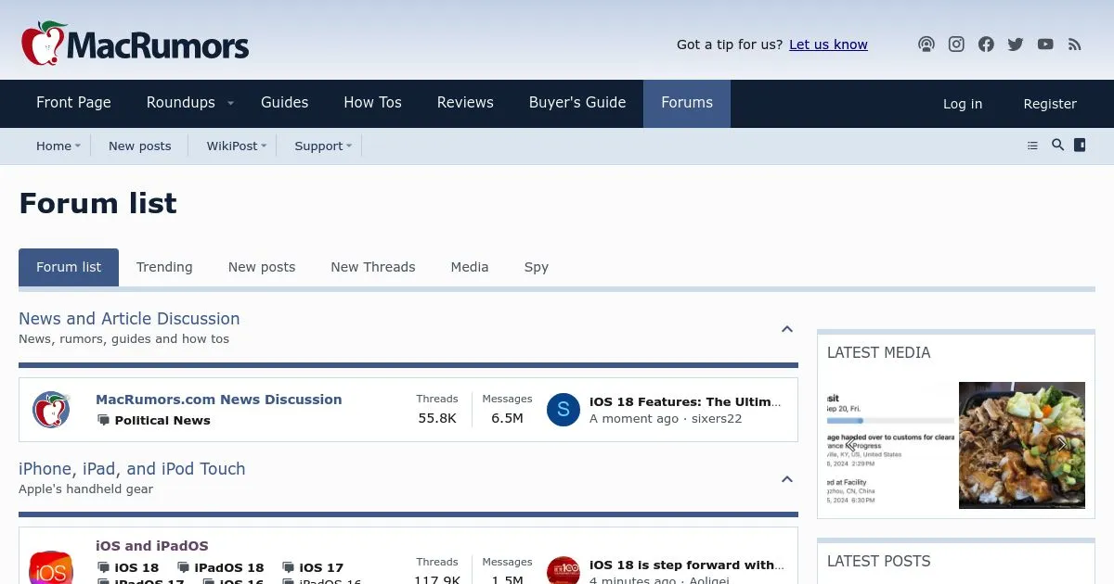Screen dimensions: 1114x584
Task: Click Log in
Action: (963, 104)
